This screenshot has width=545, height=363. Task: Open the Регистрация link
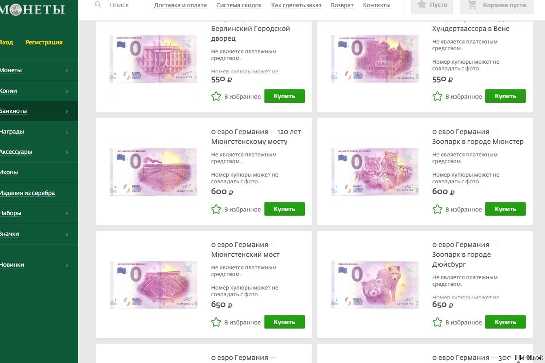pyautogui.click(x=44, y=43)
